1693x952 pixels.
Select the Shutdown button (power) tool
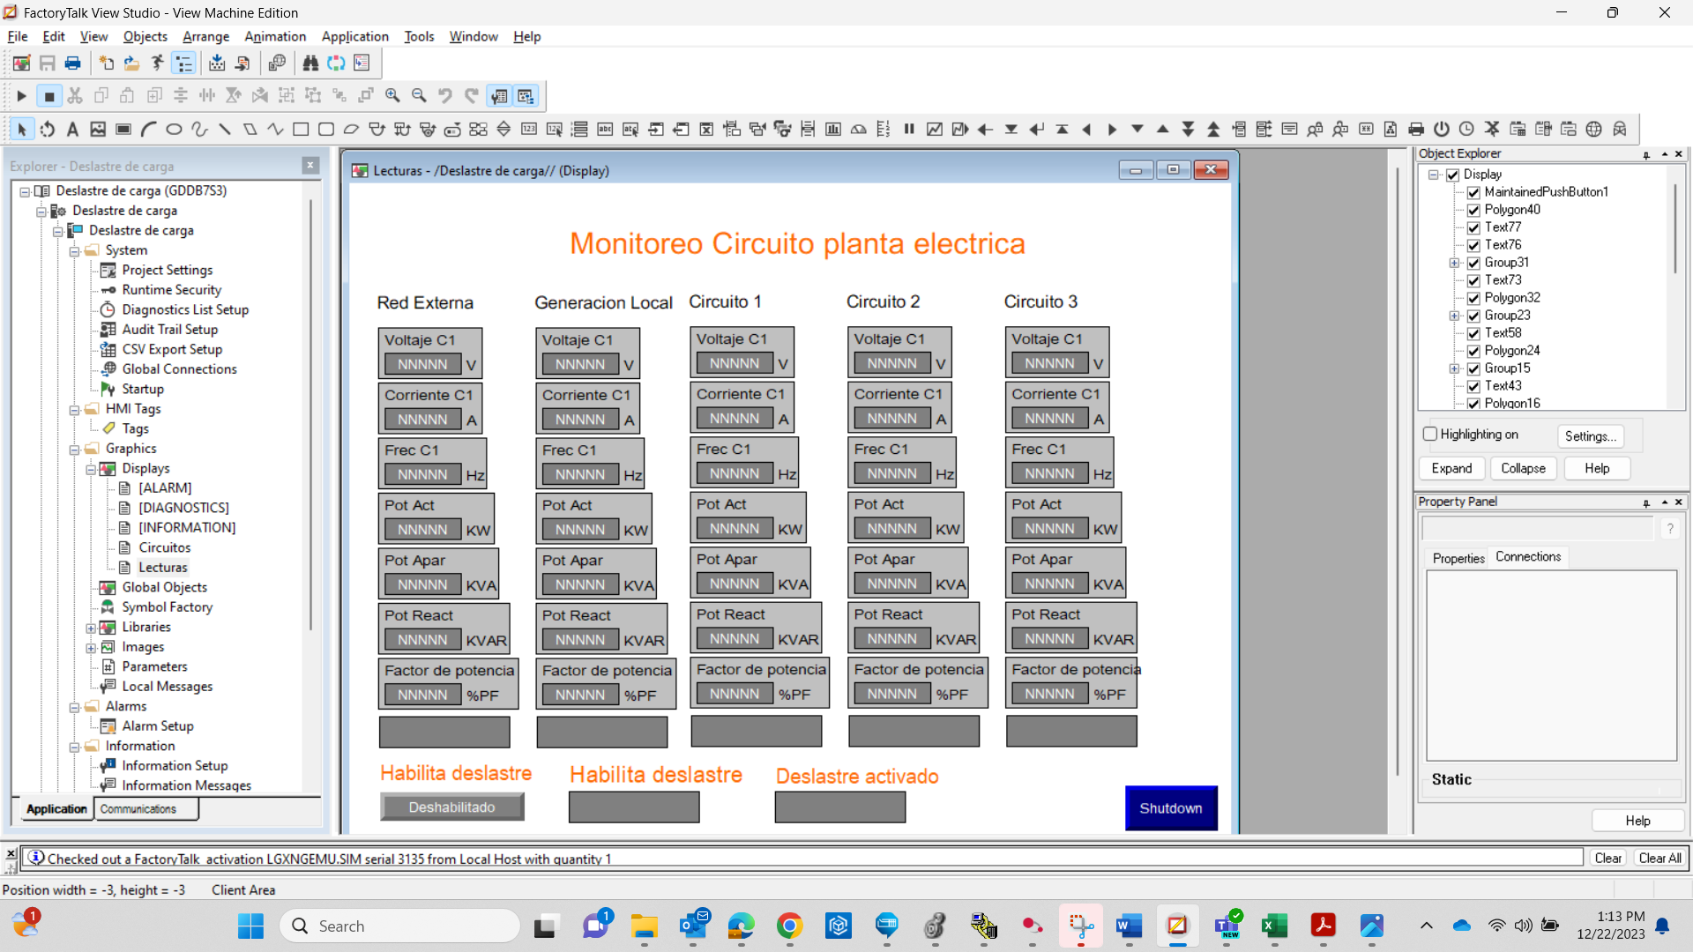click(1442, 130)
